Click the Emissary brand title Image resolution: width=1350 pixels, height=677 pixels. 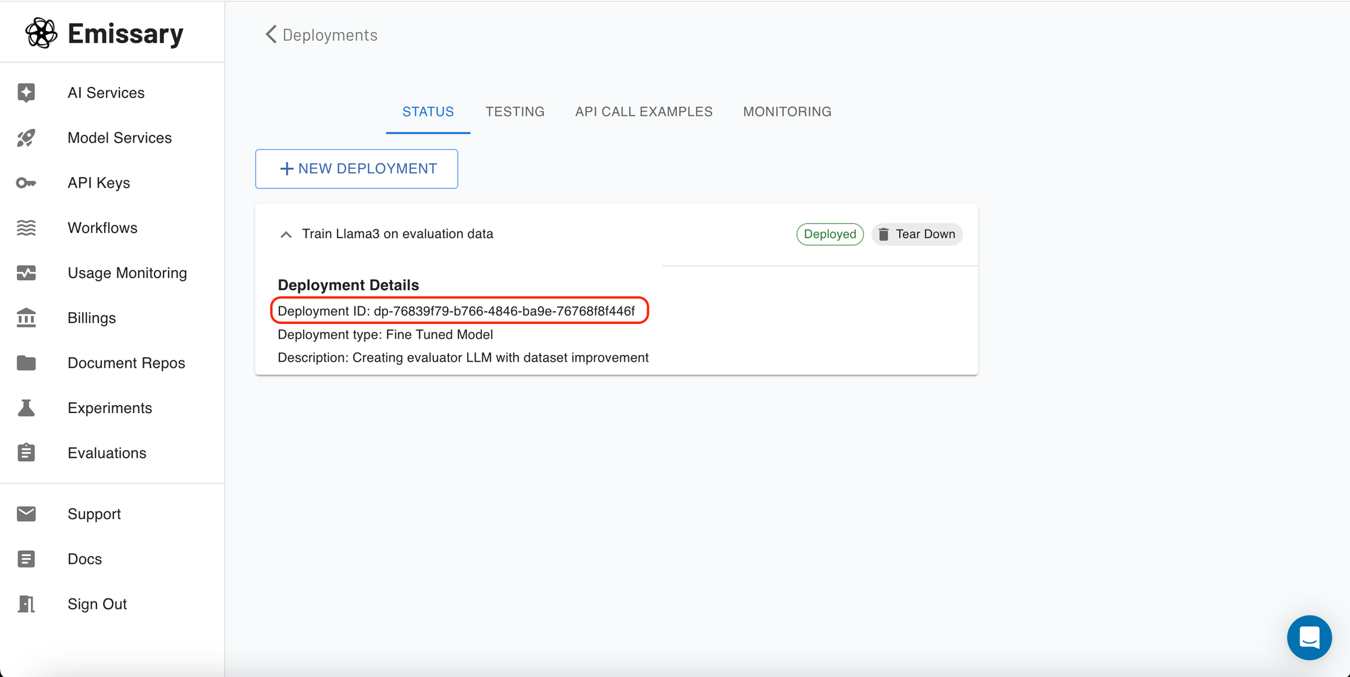(126, 34)
